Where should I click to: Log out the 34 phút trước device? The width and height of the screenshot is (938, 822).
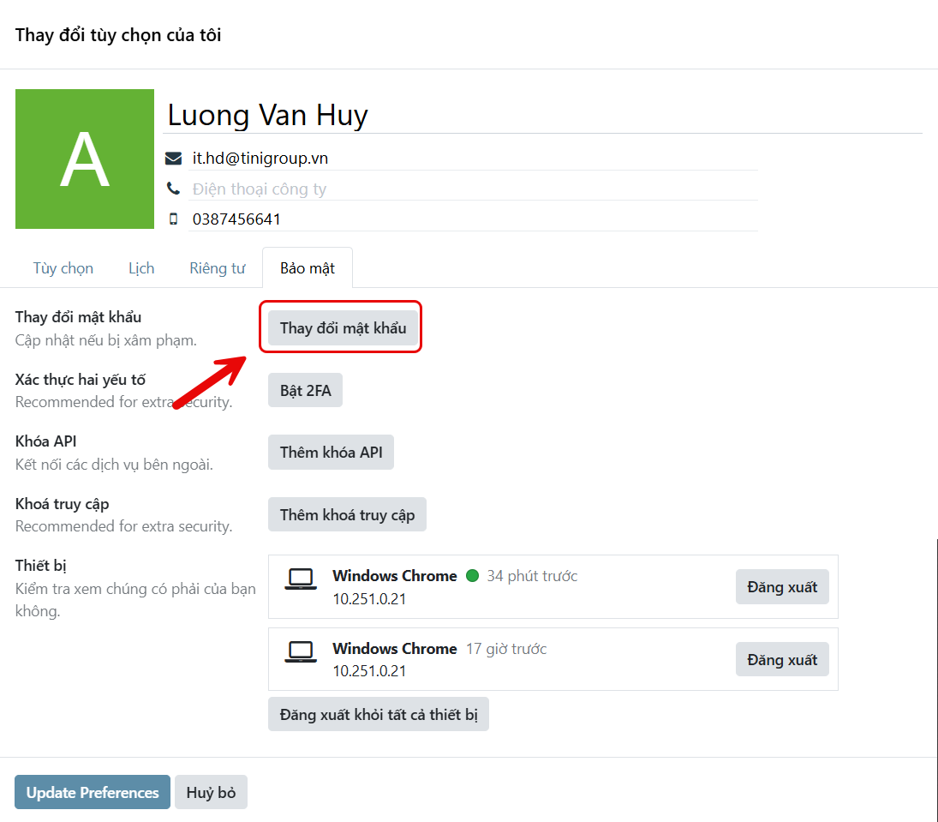pos(781,587)
